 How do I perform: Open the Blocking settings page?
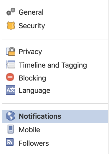[32, 78]
